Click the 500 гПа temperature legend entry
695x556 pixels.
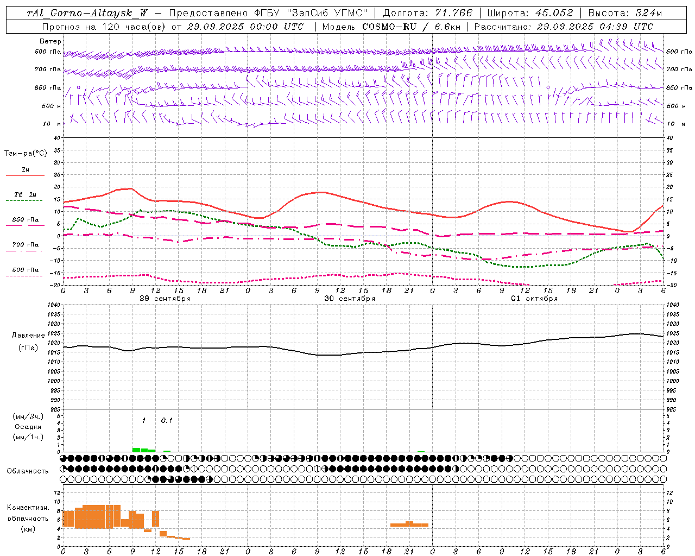(26, 270)
